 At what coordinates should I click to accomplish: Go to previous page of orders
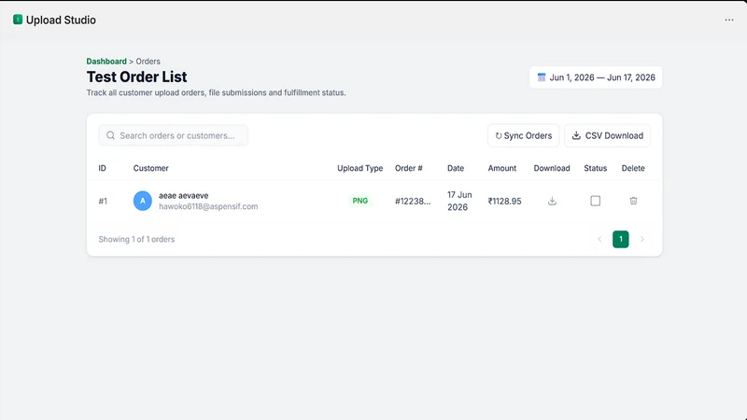point(599,239)
